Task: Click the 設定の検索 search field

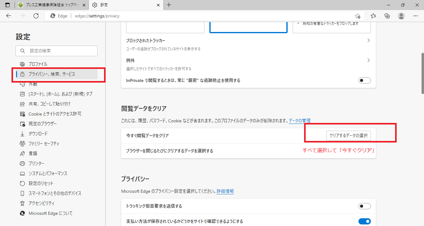Action: (x=57, y=51)
